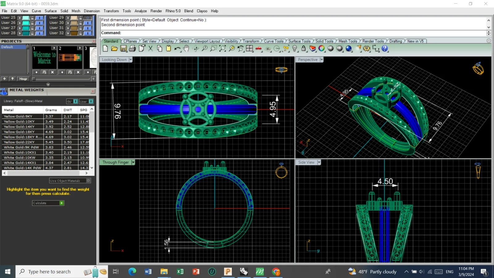Click the delete X button under project thumbnail 1
Screen dimensions: 494x278
click(x=52, y=72)
